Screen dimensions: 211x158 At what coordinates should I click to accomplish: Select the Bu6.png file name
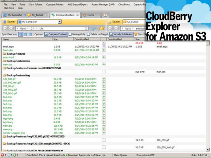coord(7,115)
